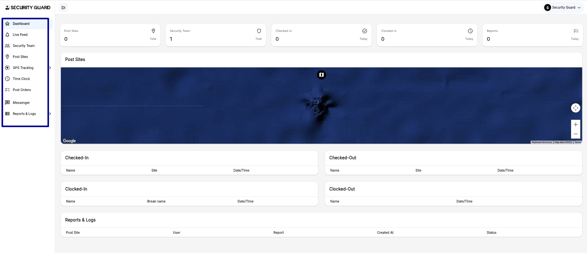Click the Checked-in stat card label

(284, 31)
